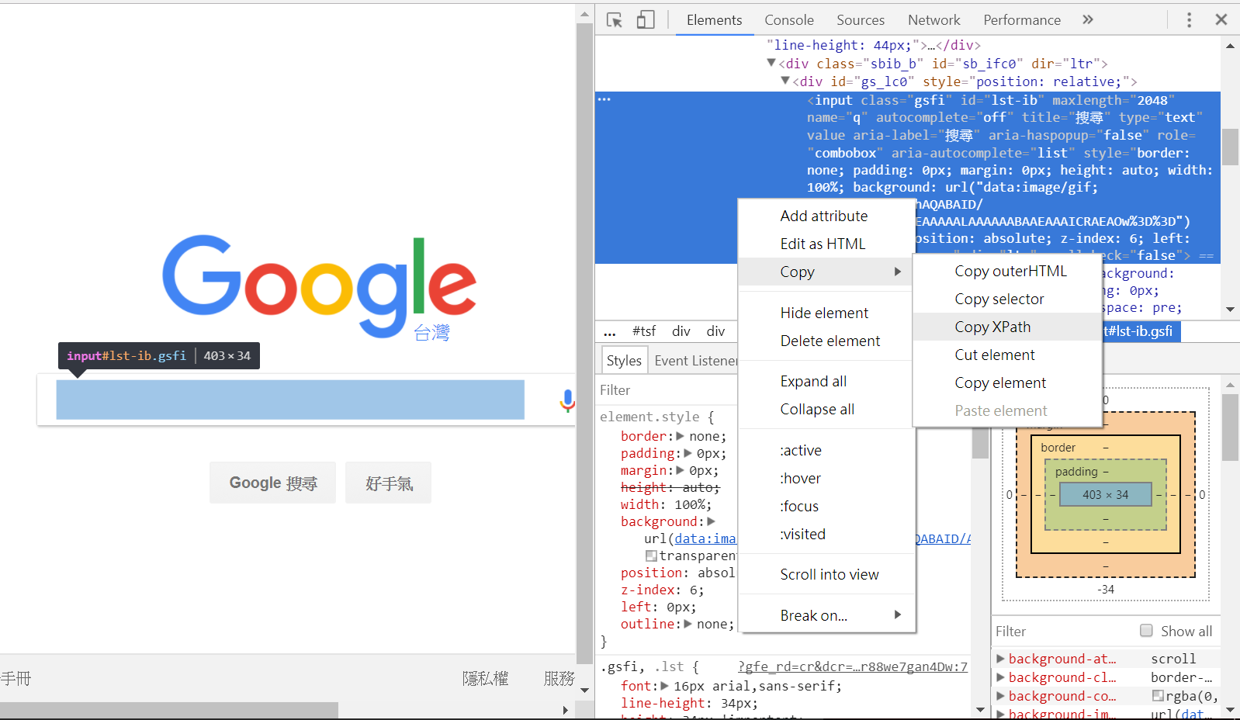The height and width of the screenshot is (720, 1240).
Task: Open the Copy submenu
Action: [x=826, y=272]
